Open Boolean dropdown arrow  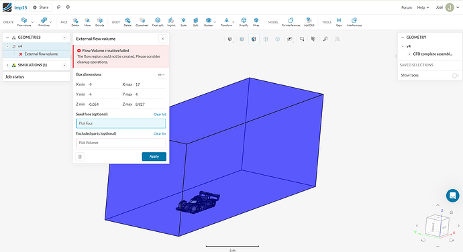215,22
